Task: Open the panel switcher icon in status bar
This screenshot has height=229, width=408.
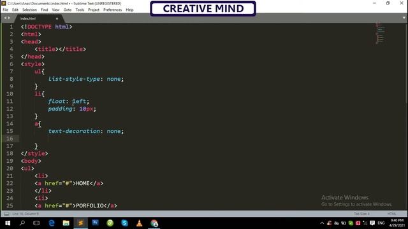Action: click(6, 214)
